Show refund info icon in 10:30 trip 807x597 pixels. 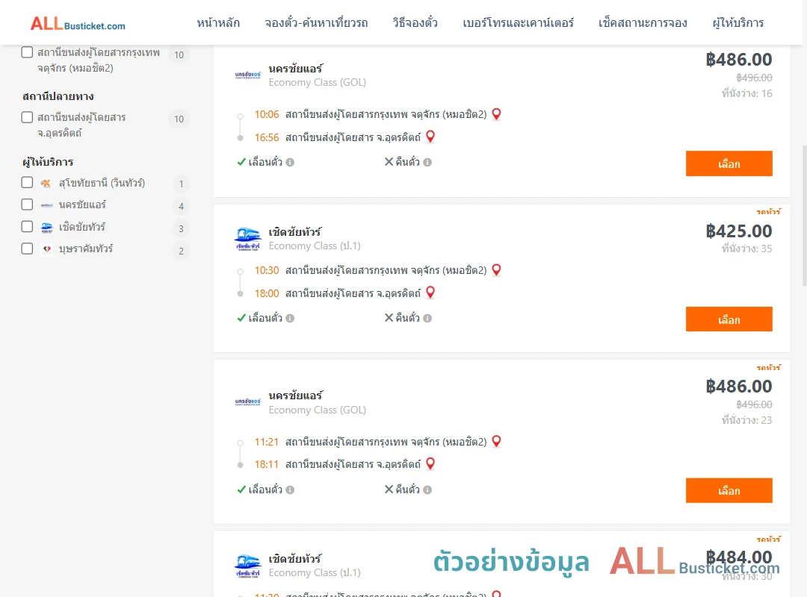tap(427, 319)
